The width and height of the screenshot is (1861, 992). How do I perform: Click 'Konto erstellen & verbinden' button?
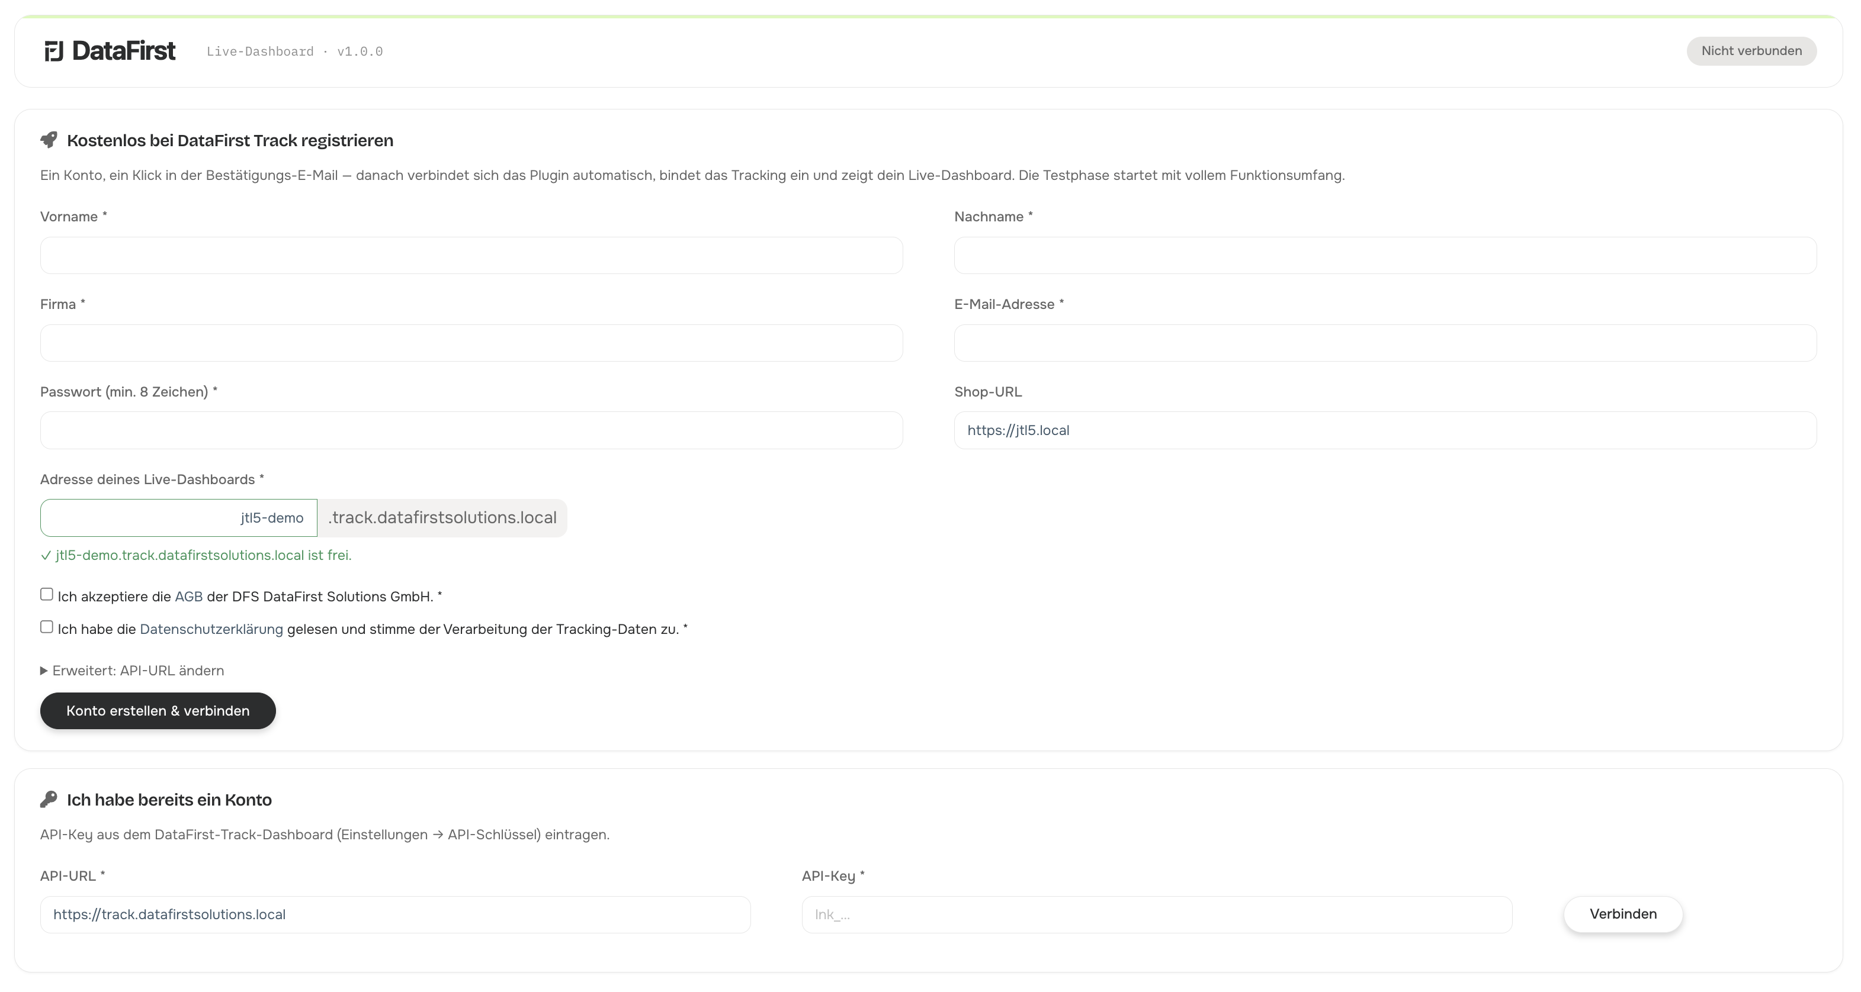coord(158,710)
